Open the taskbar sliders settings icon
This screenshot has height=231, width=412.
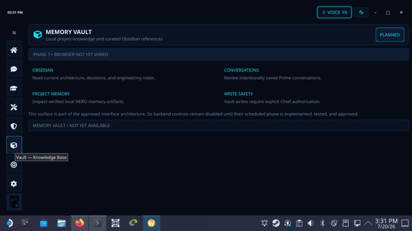[x=26, y=223]
